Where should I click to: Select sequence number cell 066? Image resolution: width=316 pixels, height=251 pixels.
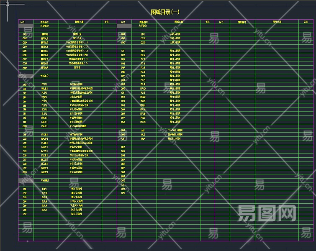tap(123, 164)
